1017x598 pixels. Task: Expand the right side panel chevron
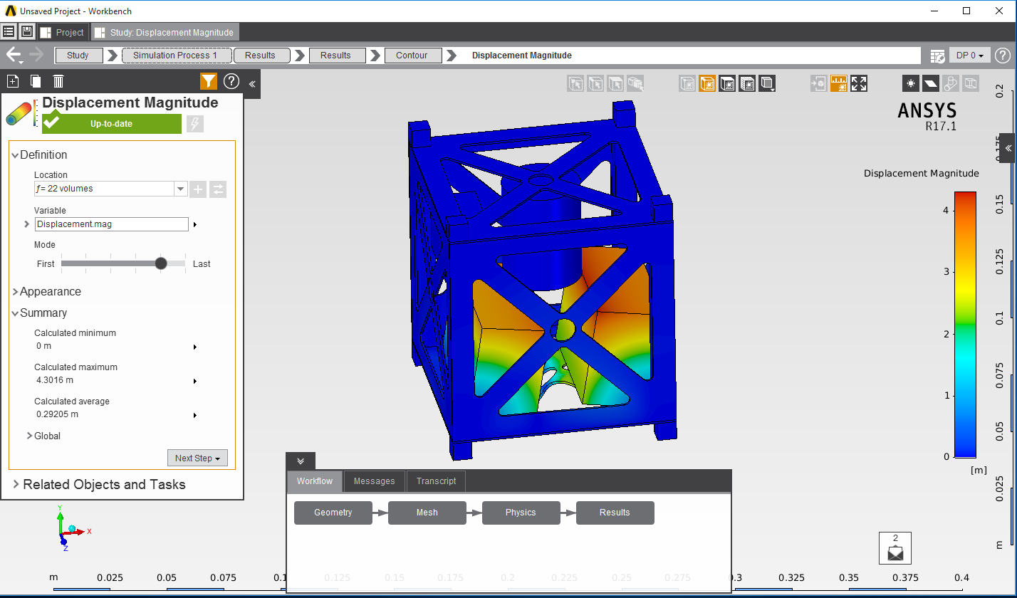click(x=1008, y=148)
